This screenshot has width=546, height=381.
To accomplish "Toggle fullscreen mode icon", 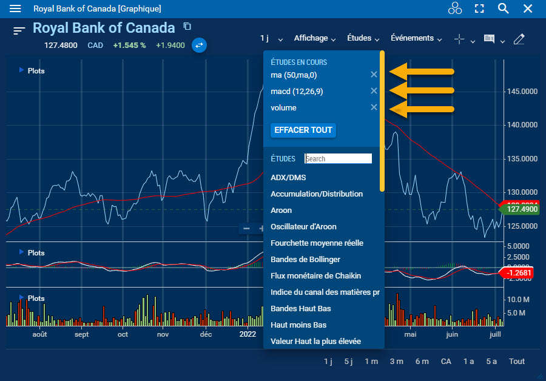I will coord(479,8).
